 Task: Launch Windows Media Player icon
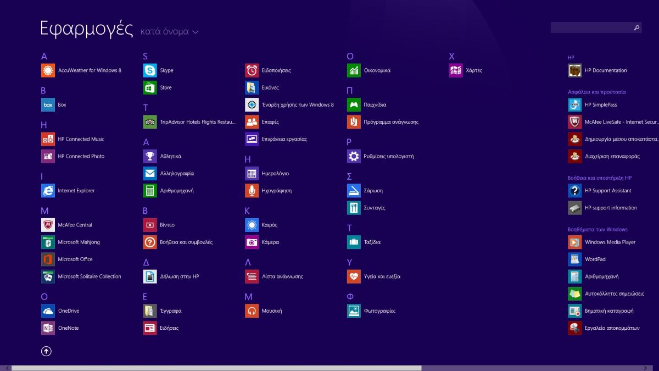coord(574,242)
